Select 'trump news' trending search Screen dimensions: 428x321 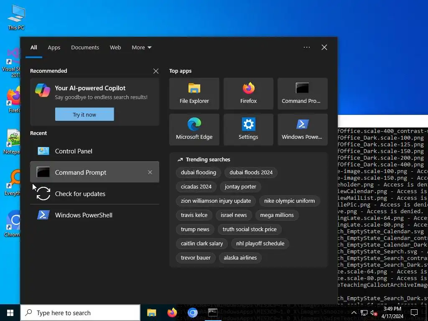point(195,229)
